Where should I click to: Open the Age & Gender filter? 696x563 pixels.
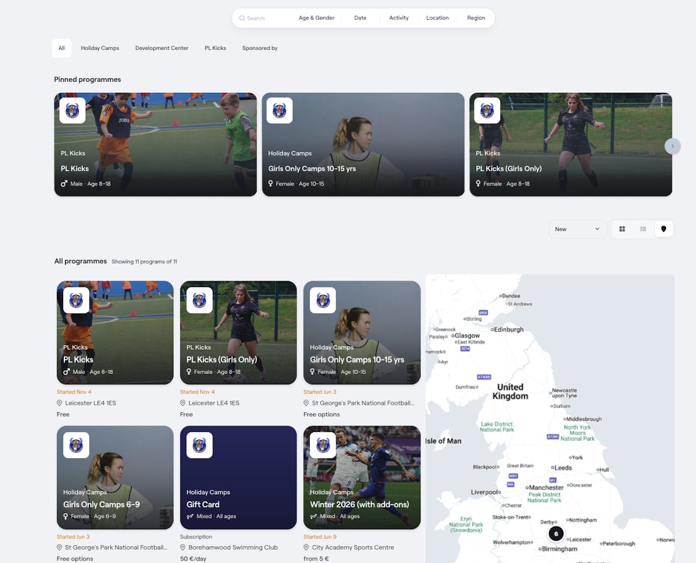pos(316,18)
